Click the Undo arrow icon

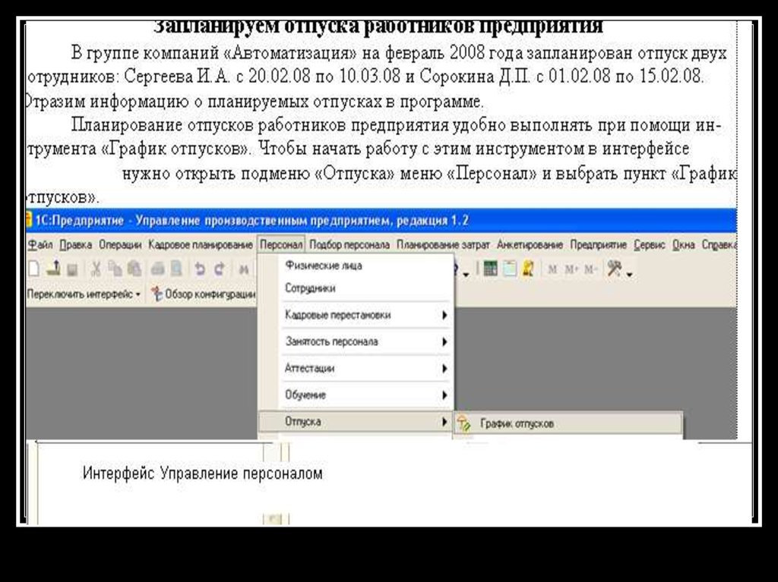pyautogui.click(x=200, y=269)
